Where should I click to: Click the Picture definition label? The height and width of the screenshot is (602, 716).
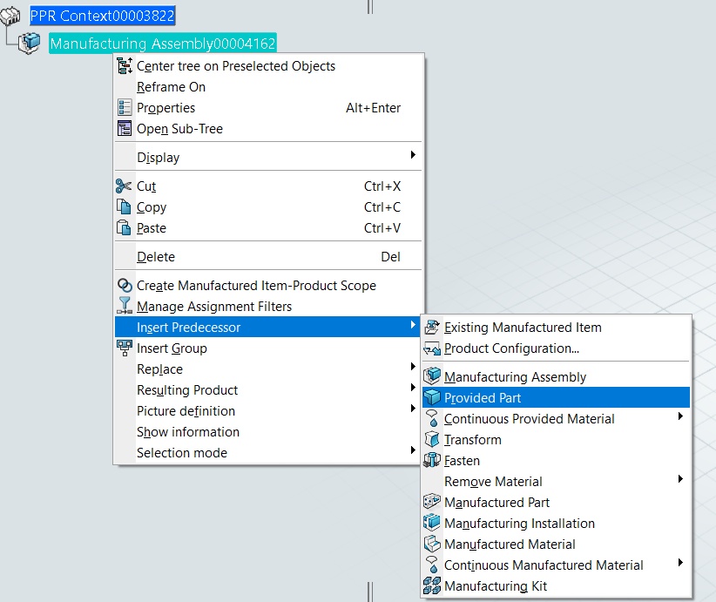(186, 411)
